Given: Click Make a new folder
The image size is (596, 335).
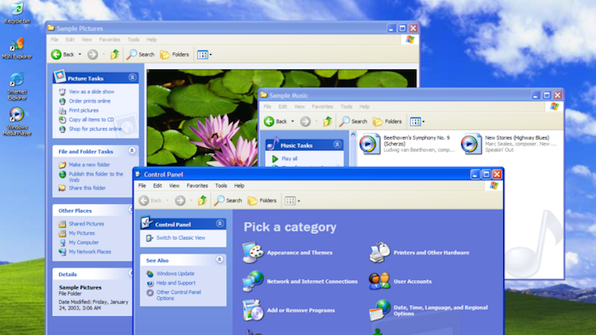Looking at the screenshot, I should (x=89, y=165).
